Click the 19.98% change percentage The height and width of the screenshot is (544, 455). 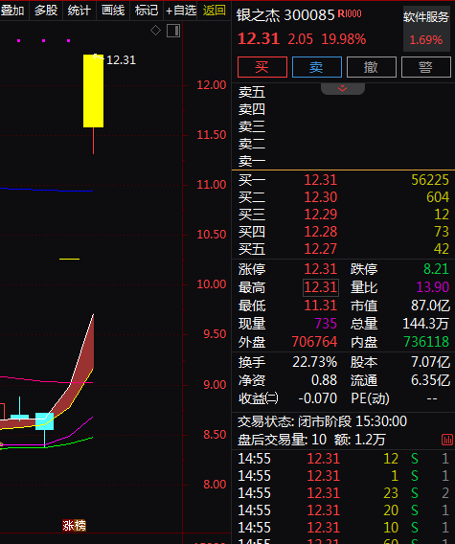tap(344, 39)
